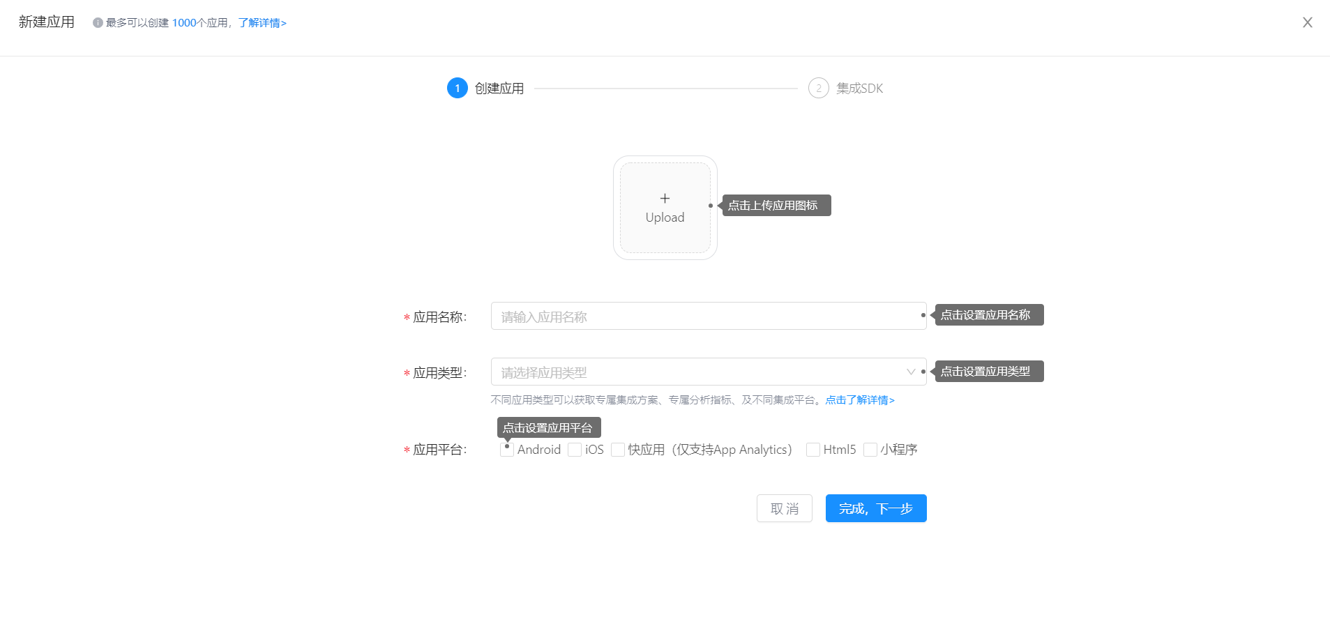1330x617 pixels.
Task: Click the 1000个应用 limit text
Action: [200, 23]
